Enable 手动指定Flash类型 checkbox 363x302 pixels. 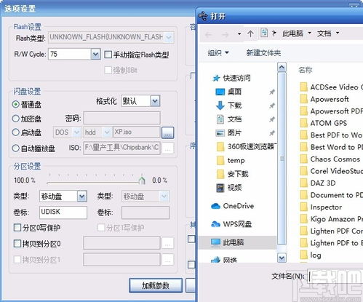pyautogui.click(x=108, y=55)
